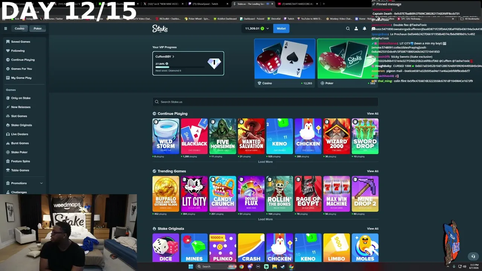This screenshot has height=271, width=482.
Task: Switch to the IShowSpeed Twitch browser tab
Action: pyautogui.click(x=208, y=4)
